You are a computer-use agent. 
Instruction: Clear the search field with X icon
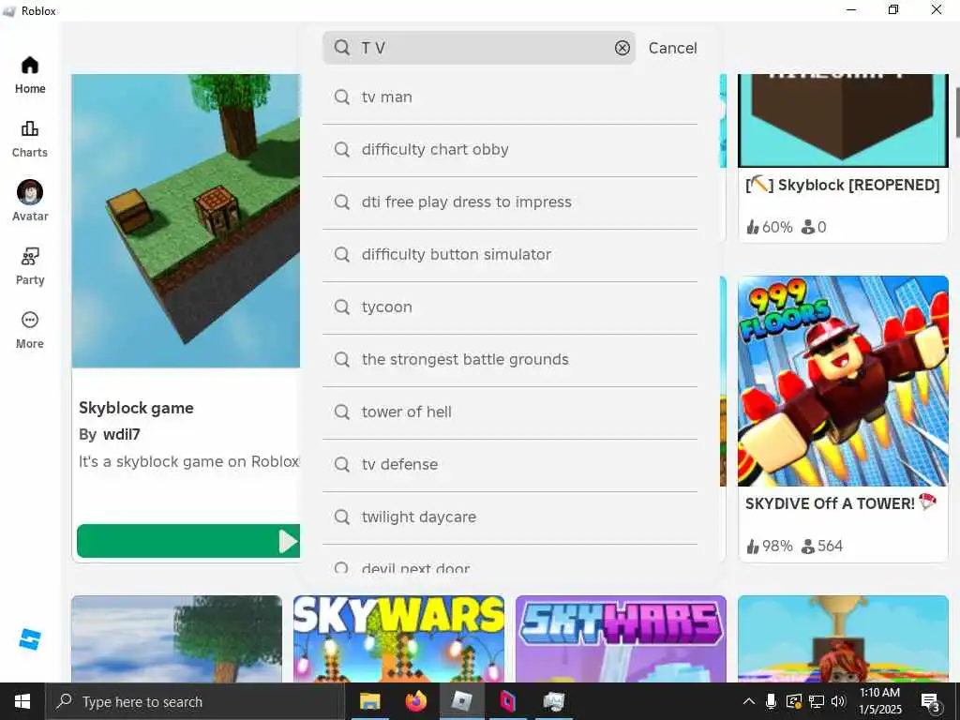click(622, 48)
